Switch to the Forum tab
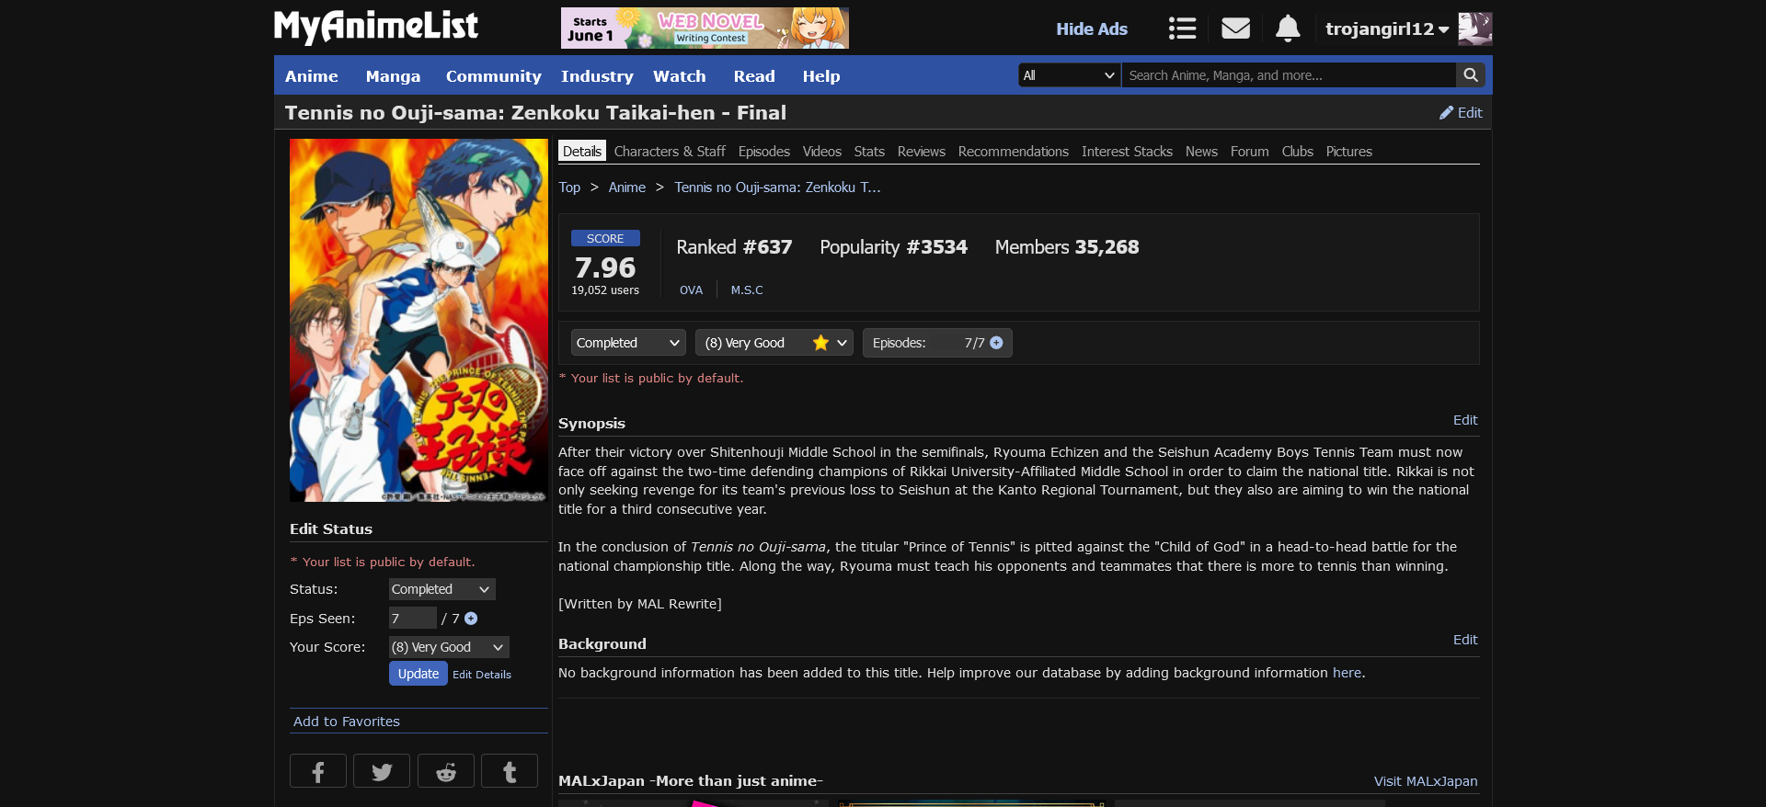 click(1249, 152)
